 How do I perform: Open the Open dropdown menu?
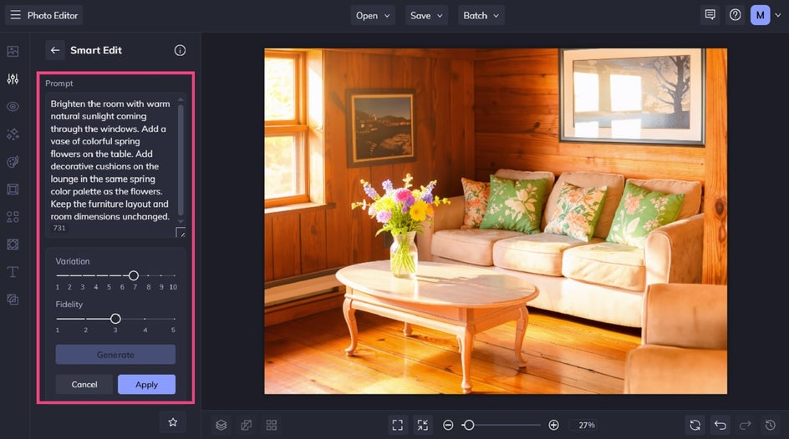(x=373, y=16)
